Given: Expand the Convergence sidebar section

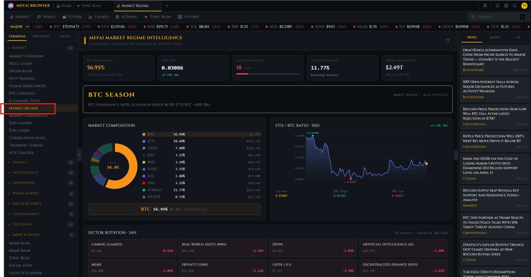Looking at the screenshot, I should (x=40, y=214).
